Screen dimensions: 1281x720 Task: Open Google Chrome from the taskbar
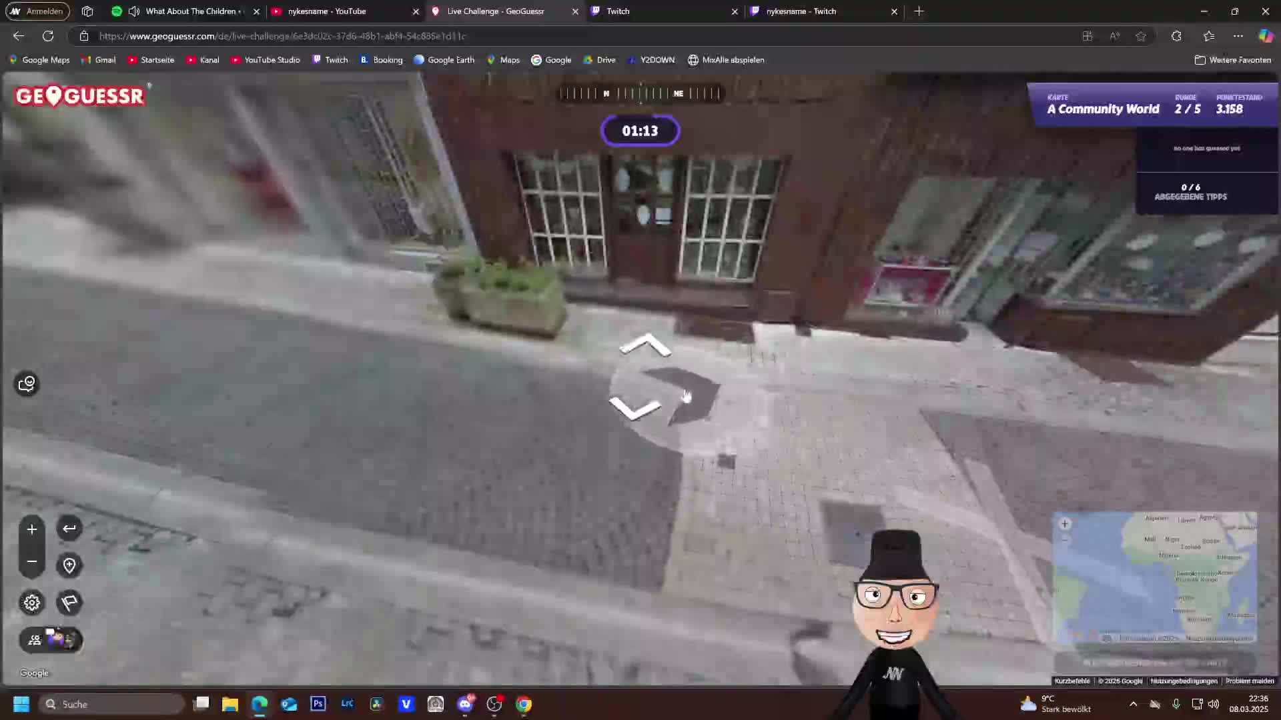point(524,704)
